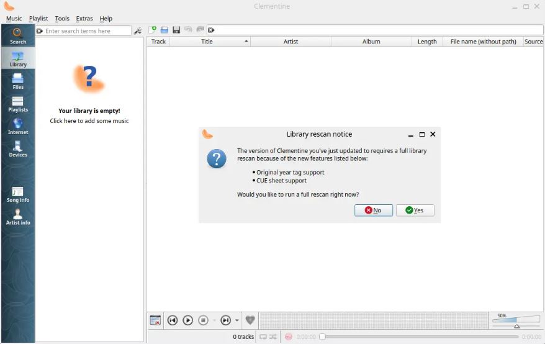Adjust the 50% volume slider
This screenshot has width=545, height=344.
(516, 320)
